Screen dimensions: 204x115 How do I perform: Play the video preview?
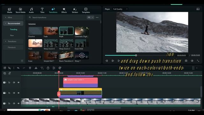tap(119, 61)
